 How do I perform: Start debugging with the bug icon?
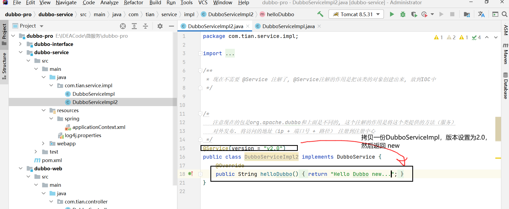pyautogui.click(x=403, y=14)
